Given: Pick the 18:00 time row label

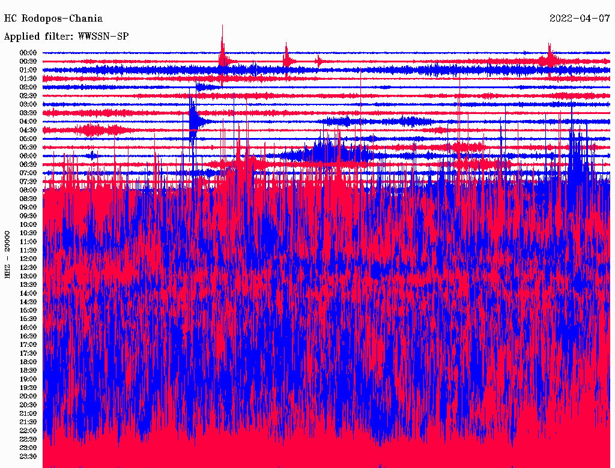Looking at the screenshot, I should point(28,362).
